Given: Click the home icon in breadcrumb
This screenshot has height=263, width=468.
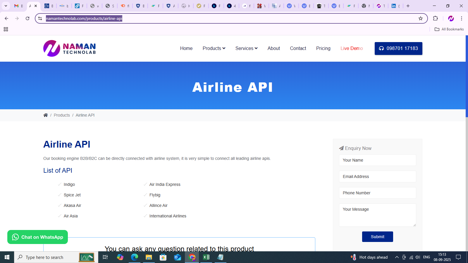Looking at the screenshot, I should tap(46, 115).
